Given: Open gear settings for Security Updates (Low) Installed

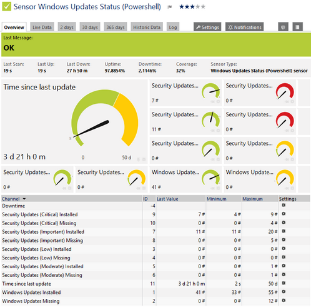Looking at the screenshot, I should point(284,248).
